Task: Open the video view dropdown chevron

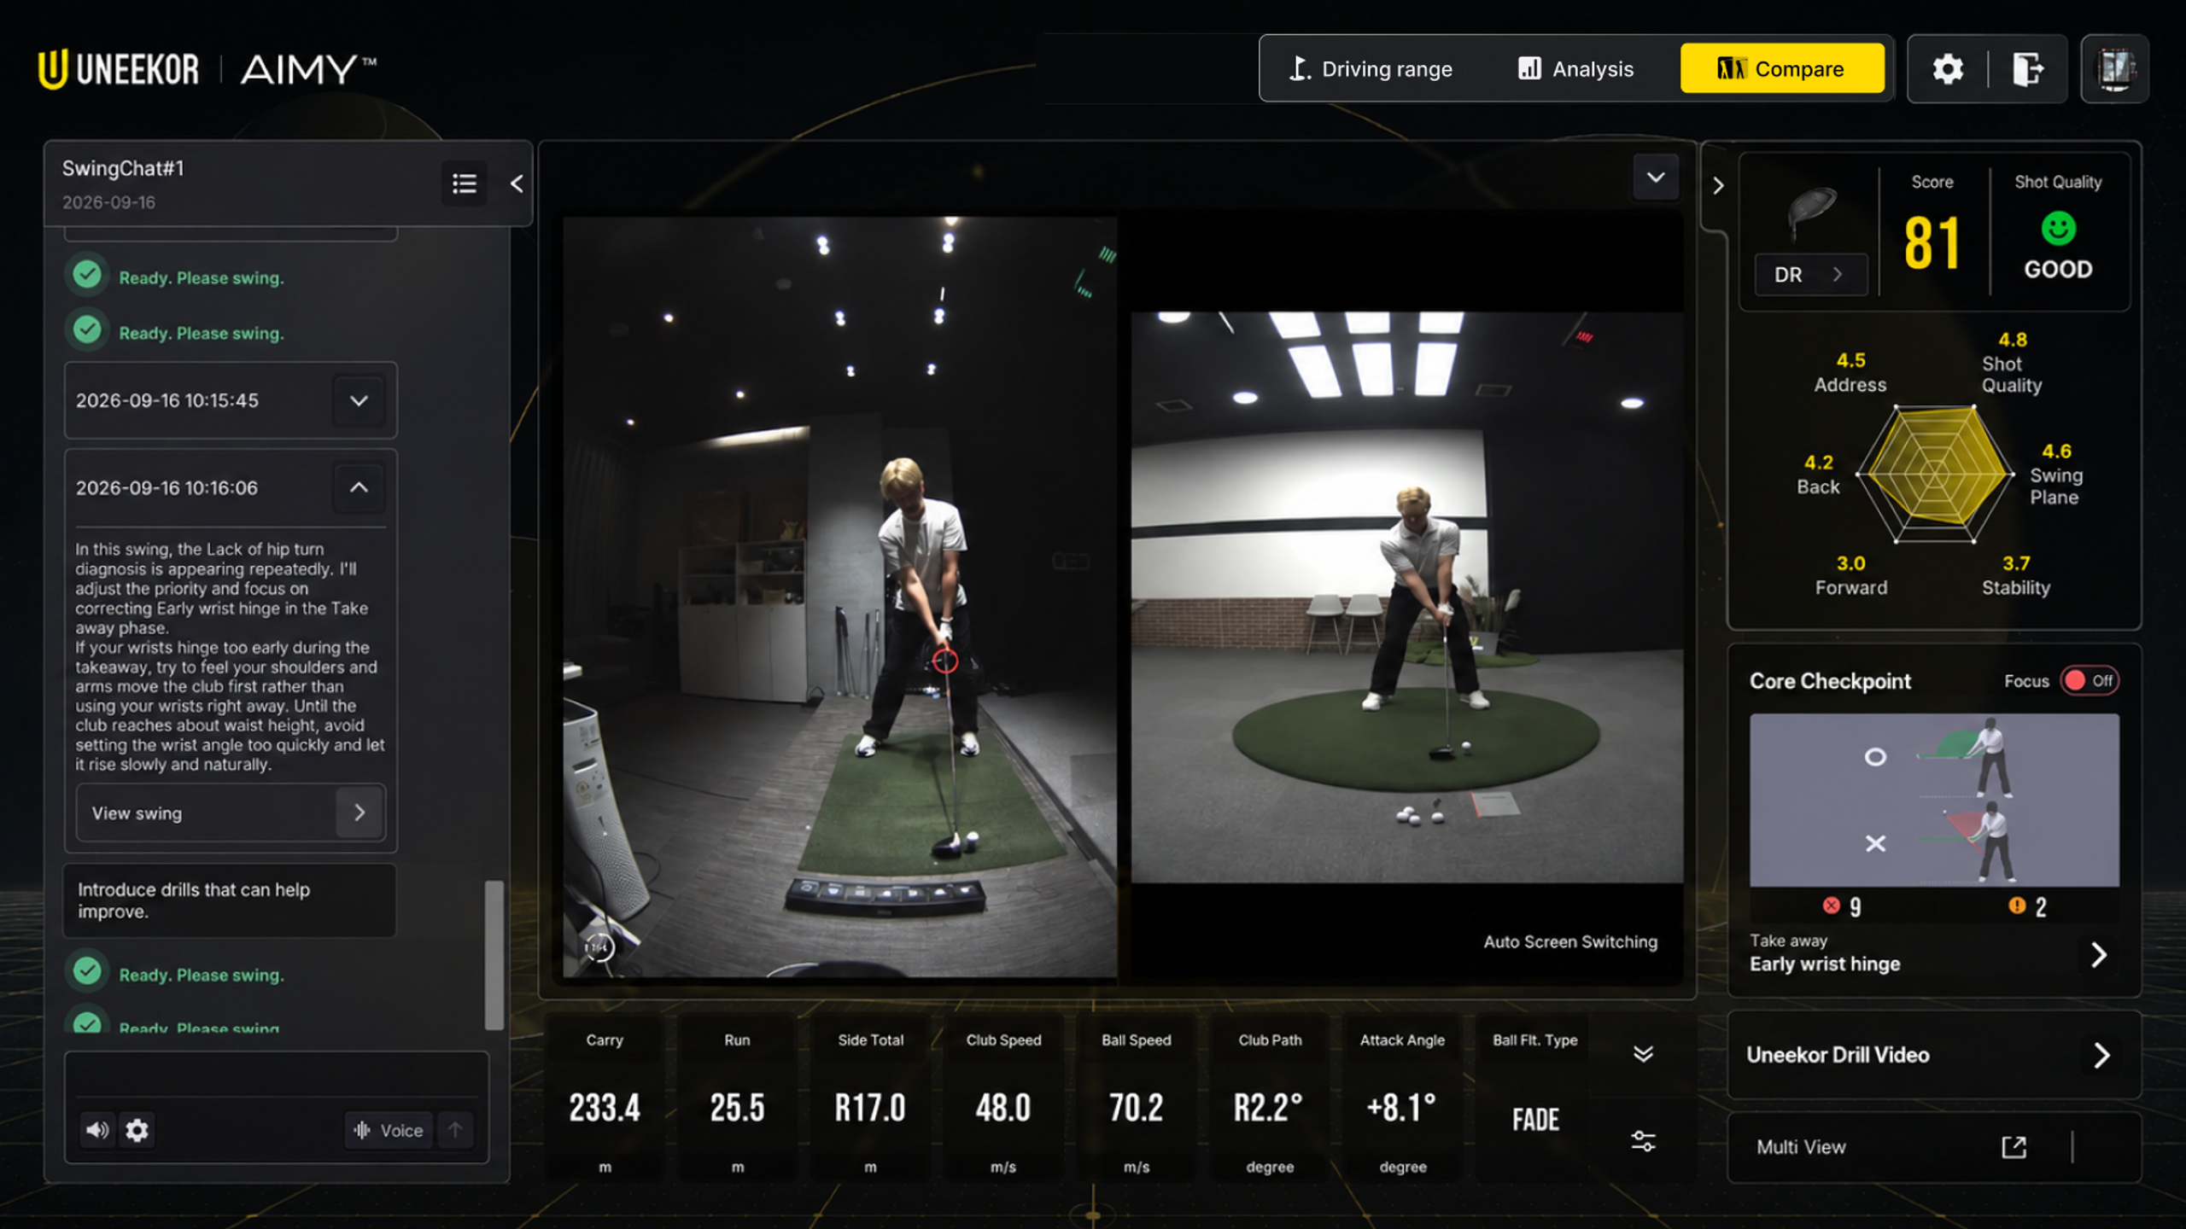Action: coord(1656,178)
